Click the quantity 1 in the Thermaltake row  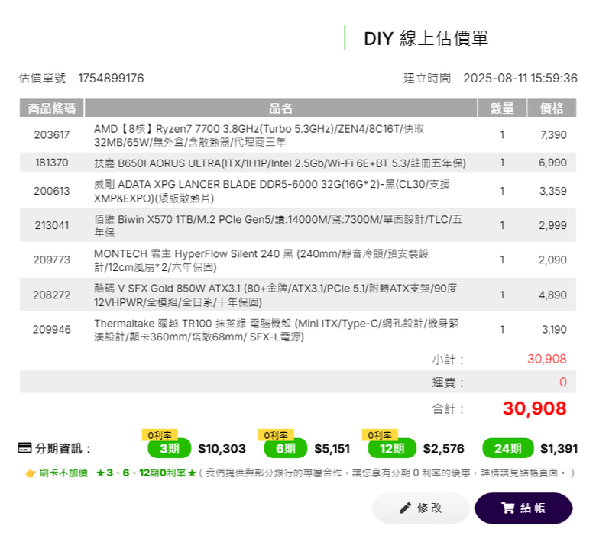(x=502, y=329)
